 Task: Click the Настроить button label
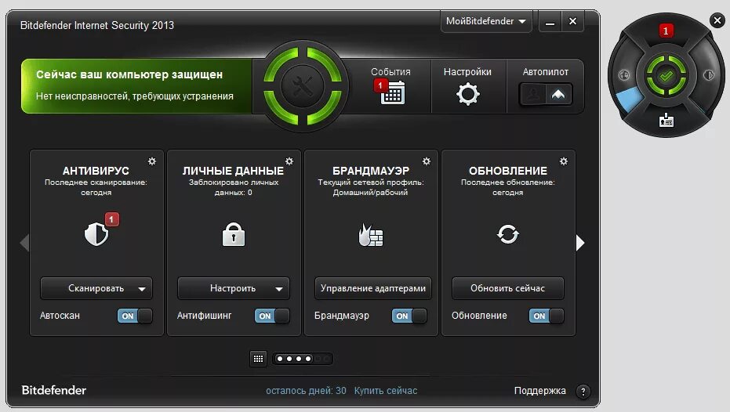[x=233, y=288]
